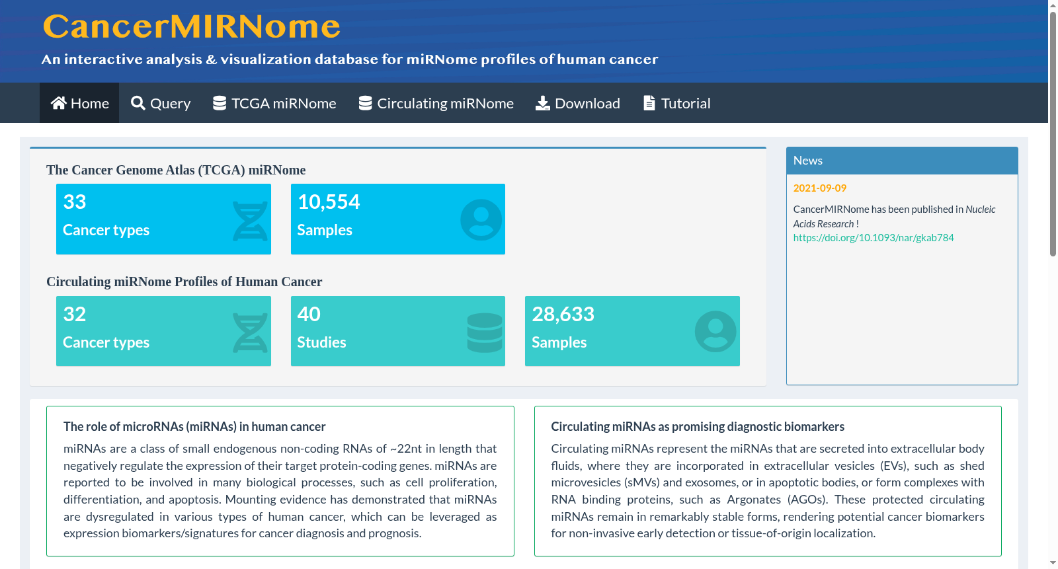
Task: Click the Studies label
Action: pos(321,342)
